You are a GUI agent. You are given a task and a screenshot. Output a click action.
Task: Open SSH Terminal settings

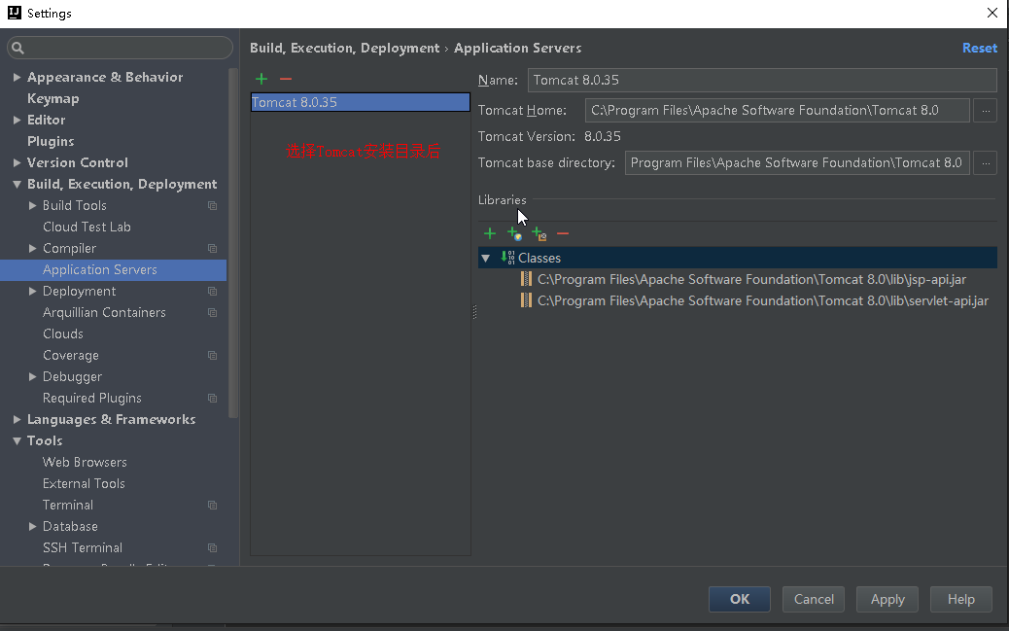(x=83, y=548)
